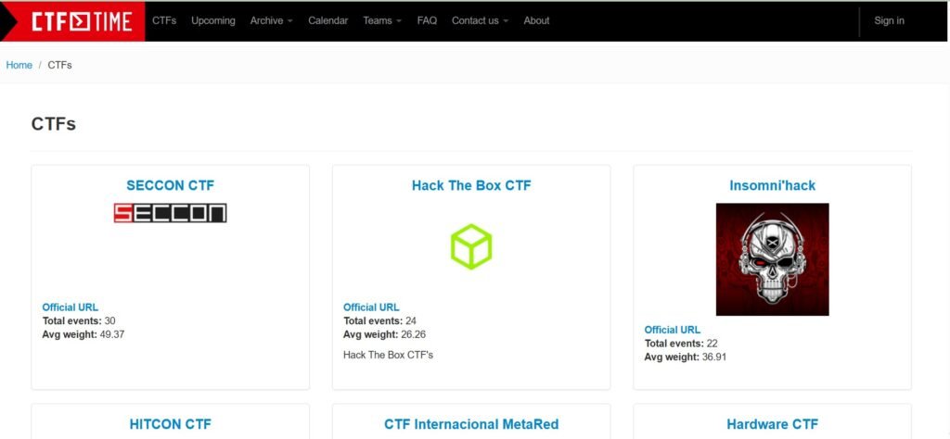950x439 pixels.
Task: Open the About page
Action: (x=537, y=20)
